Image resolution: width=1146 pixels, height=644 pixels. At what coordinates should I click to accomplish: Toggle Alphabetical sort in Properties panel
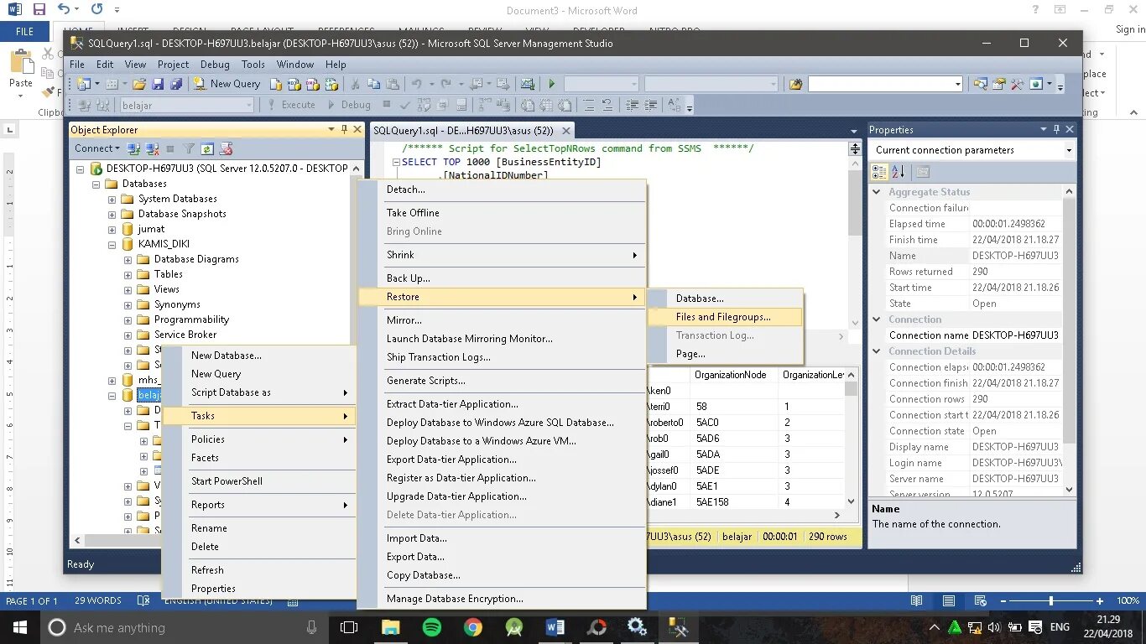[898, 172]
